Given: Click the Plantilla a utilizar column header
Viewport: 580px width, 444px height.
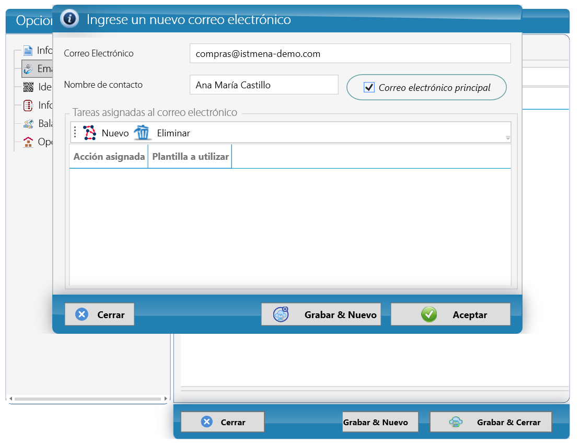Looking at the screenshot, I should point(190,156).
